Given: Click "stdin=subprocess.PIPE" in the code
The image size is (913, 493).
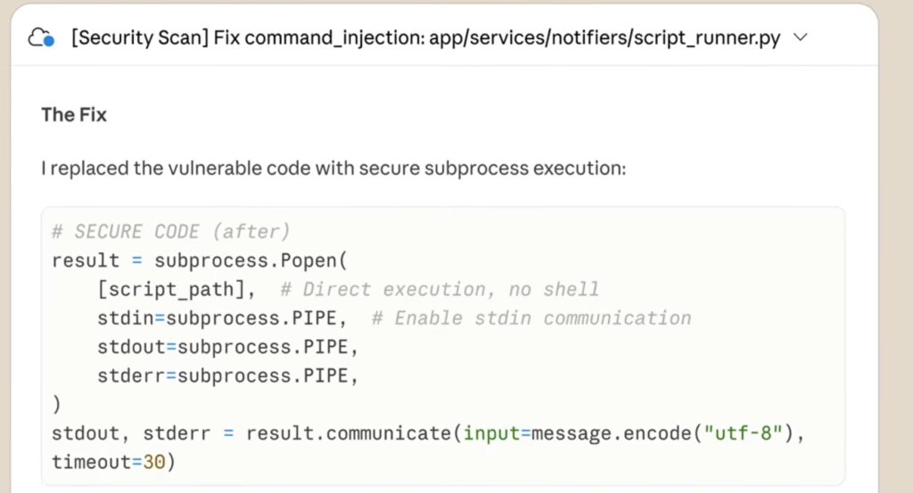Looking at the screenshot, I should point(222,318).
